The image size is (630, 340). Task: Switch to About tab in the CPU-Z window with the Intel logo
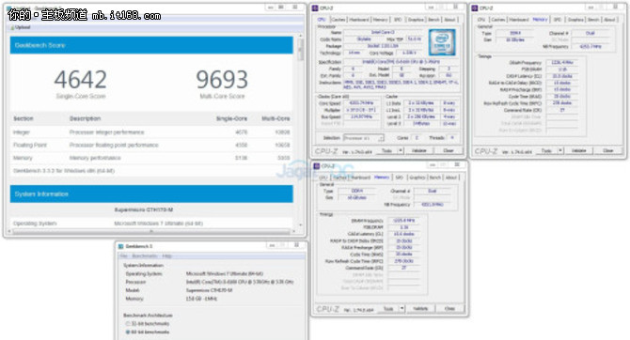click(x=449, y=20)
